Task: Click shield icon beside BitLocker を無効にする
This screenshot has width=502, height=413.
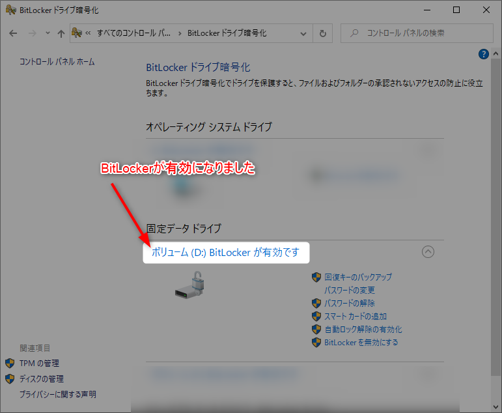Action: pos(316,343)
